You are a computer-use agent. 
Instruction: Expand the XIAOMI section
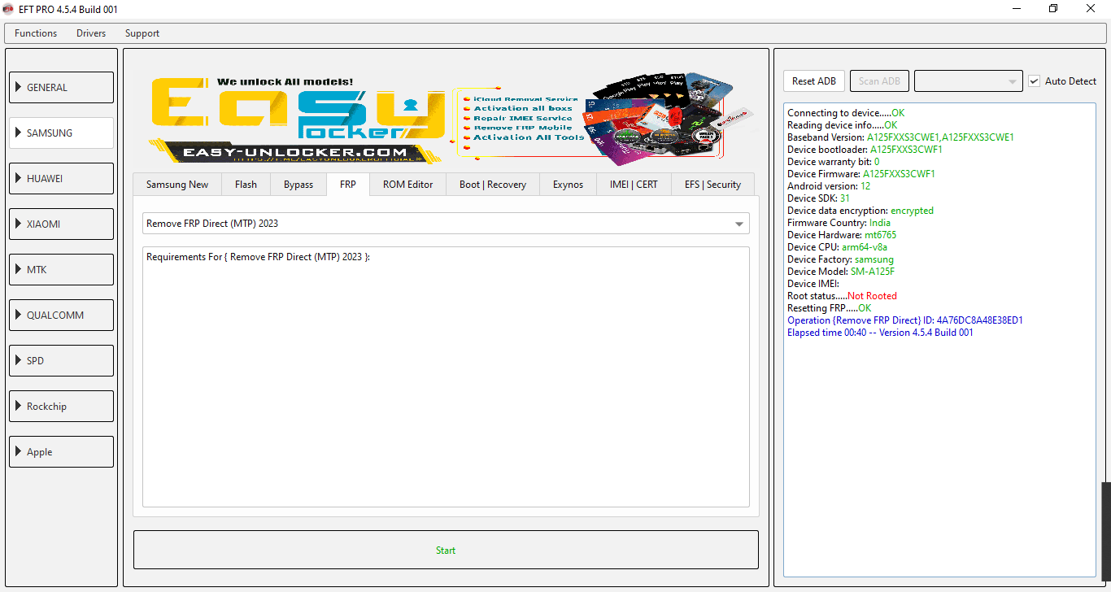(61, 224)
